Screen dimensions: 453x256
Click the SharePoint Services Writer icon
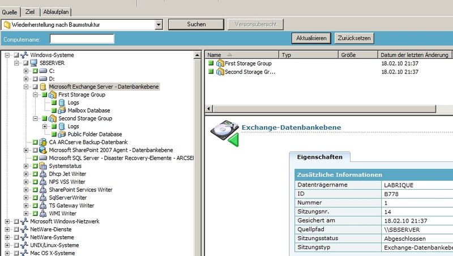tap(43, 190)
